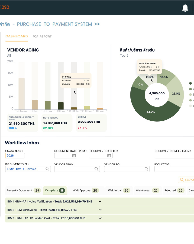
Task: Click the 181-360 day bar
Action: coord(87,108)
